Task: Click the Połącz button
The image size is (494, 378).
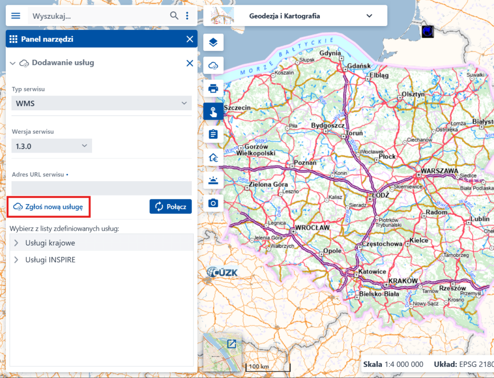Action: [x=170, y=207]
